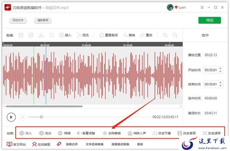Click the playback progress slider handle
Image resolution: width=230 pixels, height=151 pixels.
click(x=41, y=117)
